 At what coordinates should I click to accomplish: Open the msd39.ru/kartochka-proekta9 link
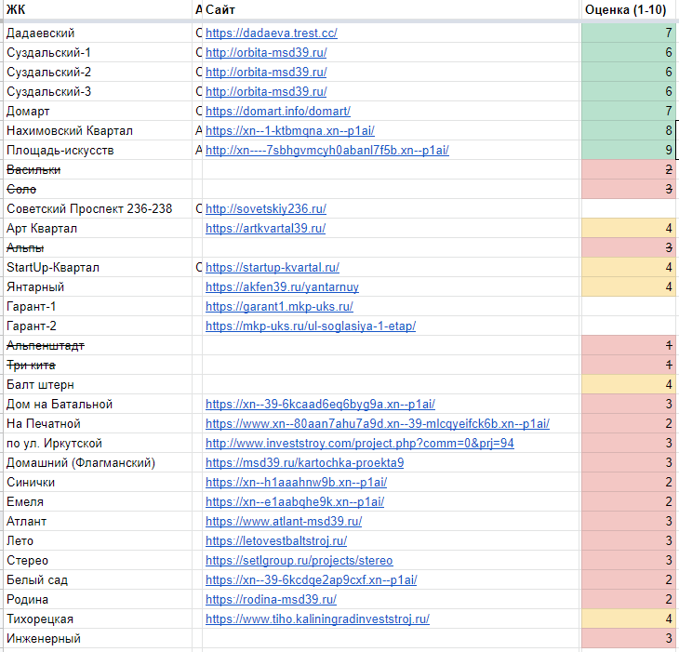(304, 462)
